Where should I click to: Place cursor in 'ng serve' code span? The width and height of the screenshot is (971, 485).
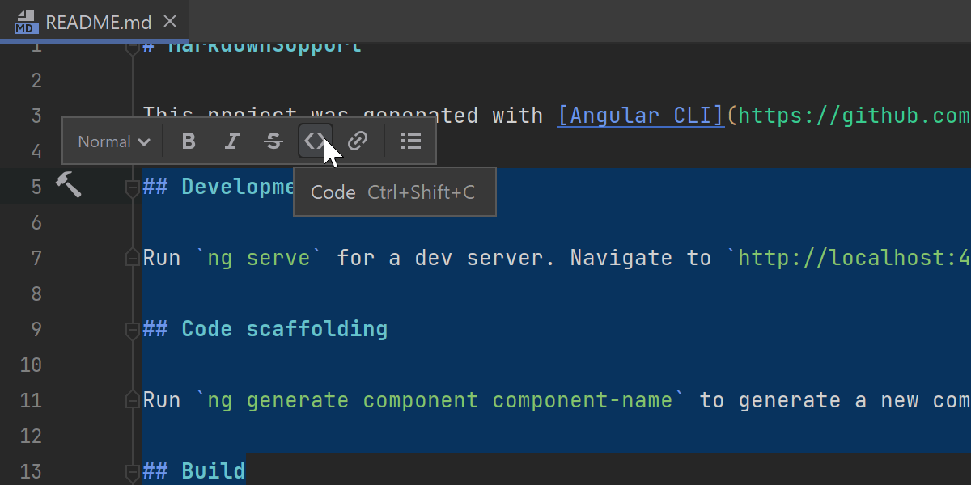[x=259, y=258]
